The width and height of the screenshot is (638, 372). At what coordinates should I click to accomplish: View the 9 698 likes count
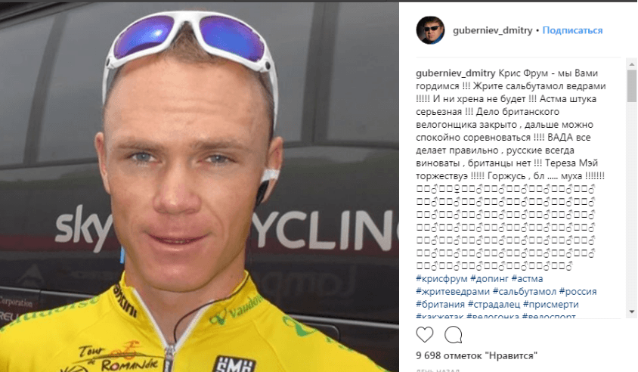pyautogui.click(x=476, y=355)
